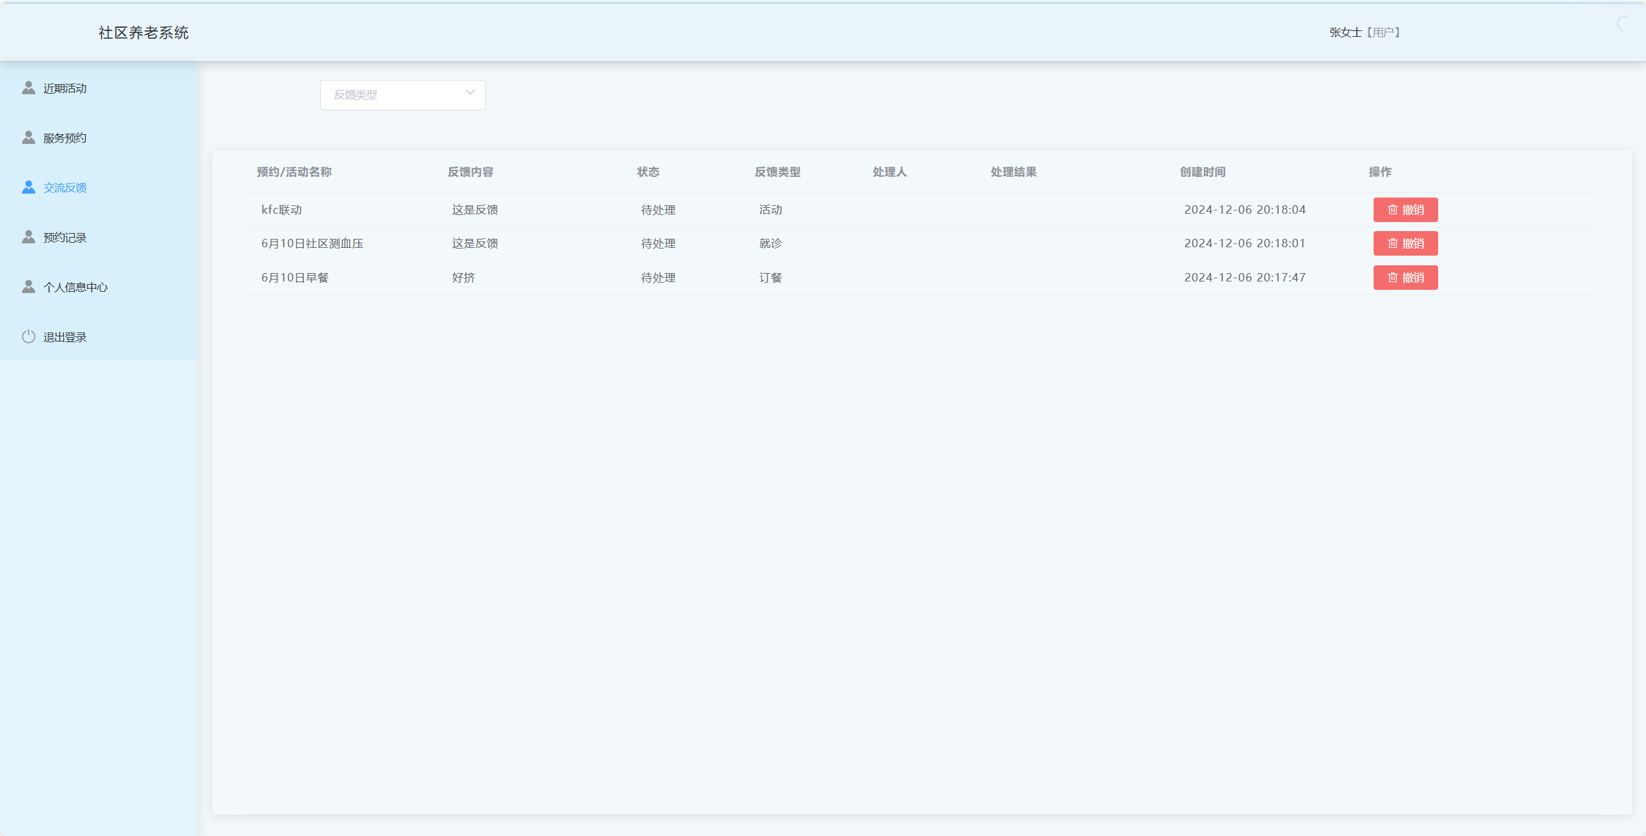The image size is (1646, 836).
Task: Select the 近期活动 person icon in sidebar
Action: point(28,87)
